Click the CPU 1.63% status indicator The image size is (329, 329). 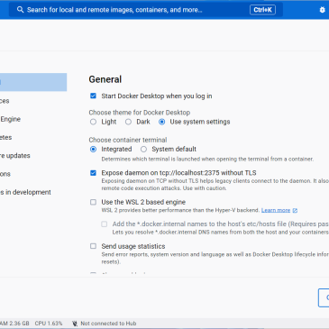49,324
